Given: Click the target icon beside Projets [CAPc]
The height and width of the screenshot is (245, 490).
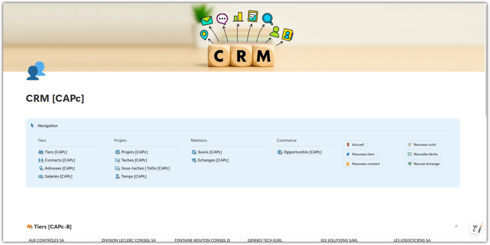Looking at the screenshot, I should click(x=117, y=152).
